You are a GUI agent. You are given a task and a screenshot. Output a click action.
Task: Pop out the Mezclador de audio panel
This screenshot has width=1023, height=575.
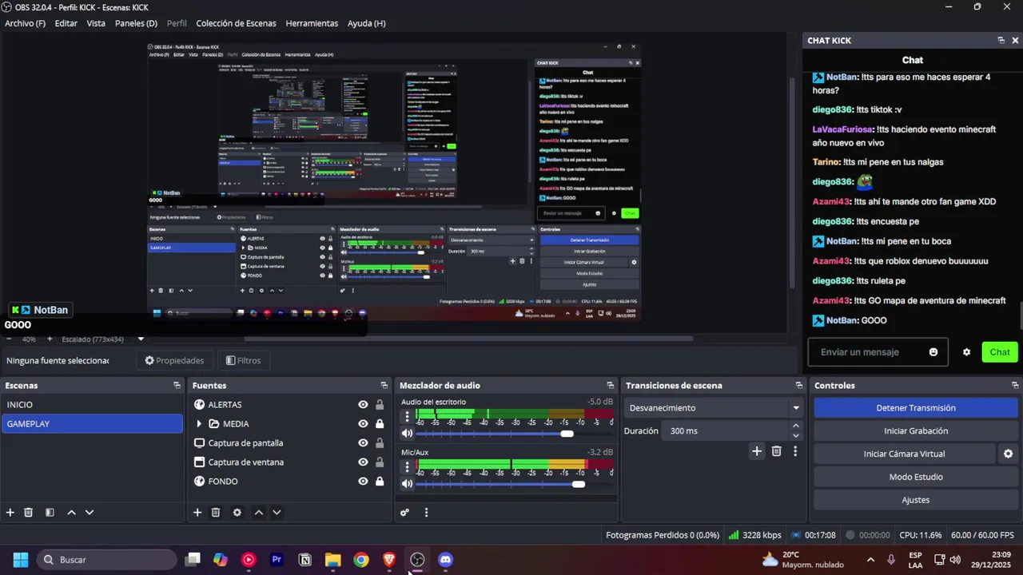pos(611,385)
